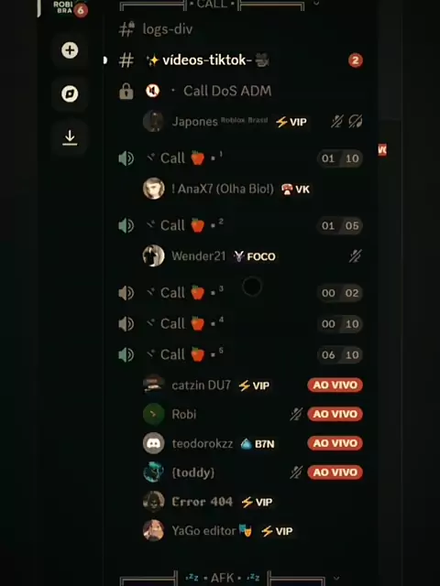Watch catzin DU7's AO VIVO stream
The width and height of the screenshot is (440, 586).
(x=335, y=385)
